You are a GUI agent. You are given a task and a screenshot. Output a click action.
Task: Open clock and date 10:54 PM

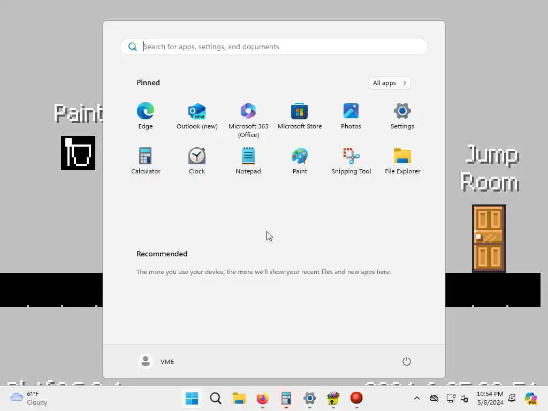click(490, 398)
